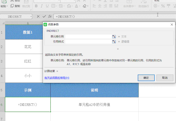Viewport: 176px width, 121px height.
Task: Select column A header
Action: 24,23
